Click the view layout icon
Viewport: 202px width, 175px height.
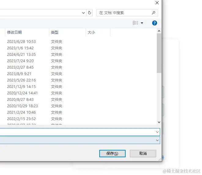pyautogui.click(x=135, y=23)
